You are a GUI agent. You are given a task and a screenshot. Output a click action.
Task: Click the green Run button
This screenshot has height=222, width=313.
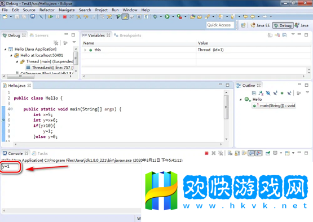pyautogui.click(x=167, y=16)
